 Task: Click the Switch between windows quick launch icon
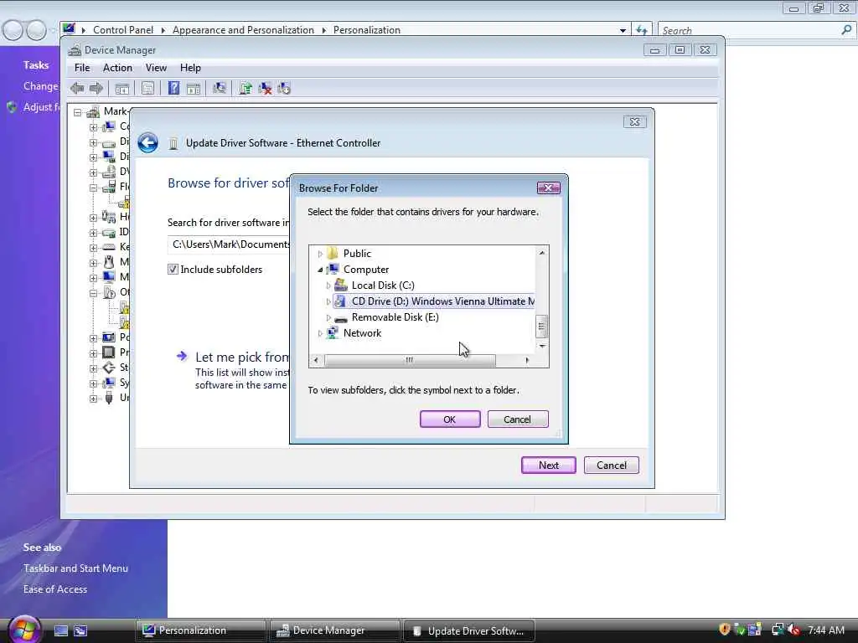click(80, 631)
